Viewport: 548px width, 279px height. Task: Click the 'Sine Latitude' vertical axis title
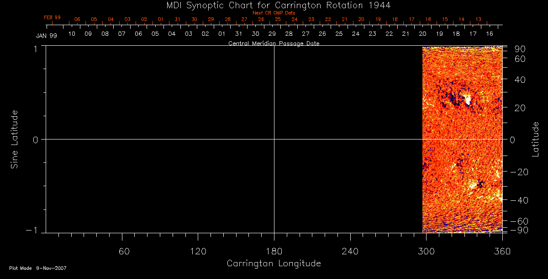pos(15,139)
